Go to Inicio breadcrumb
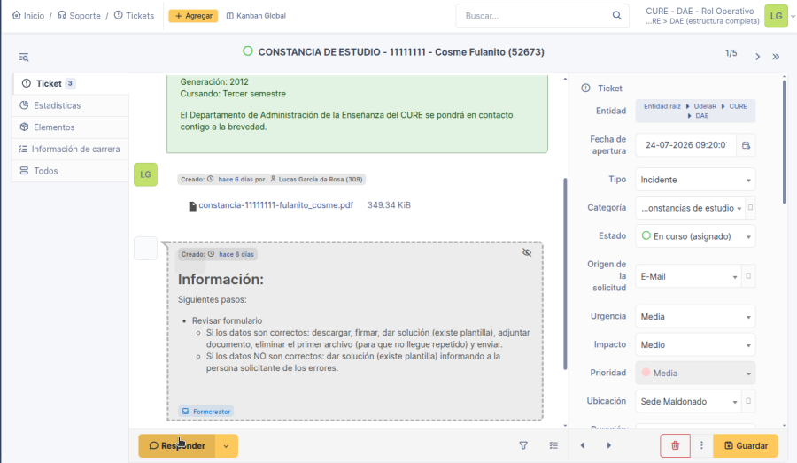The width and height of the screenshot is (797, 463). 28,16
